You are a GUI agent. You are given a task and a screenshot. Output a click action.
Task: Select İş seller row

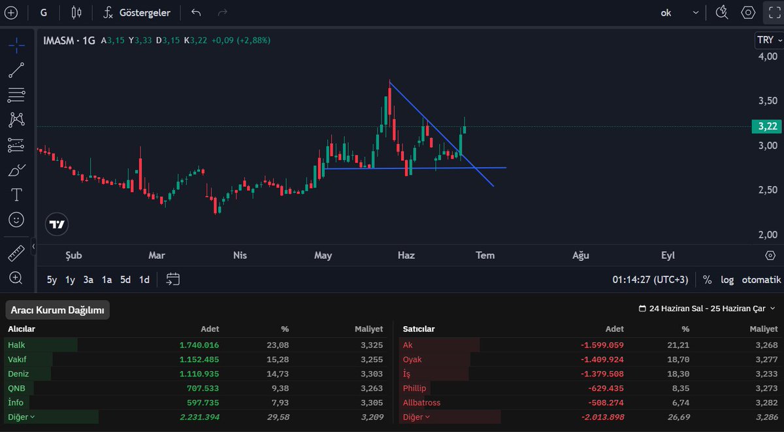pos(589,374)
